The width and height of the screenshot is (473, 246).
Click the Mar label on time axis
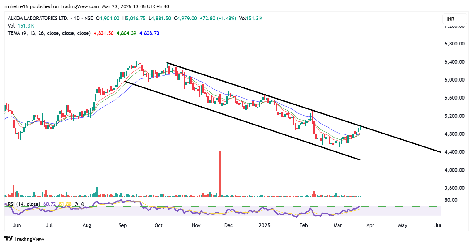pyautogui.click(x=338, y=225)
